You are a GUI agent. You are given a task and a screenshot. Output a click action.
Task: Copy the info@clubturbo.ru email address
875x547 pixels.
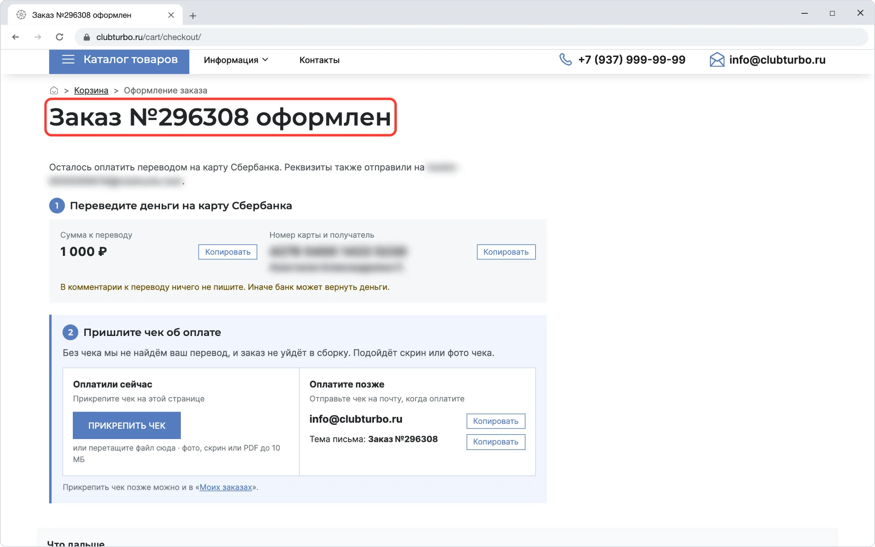(x=496, y=421)
